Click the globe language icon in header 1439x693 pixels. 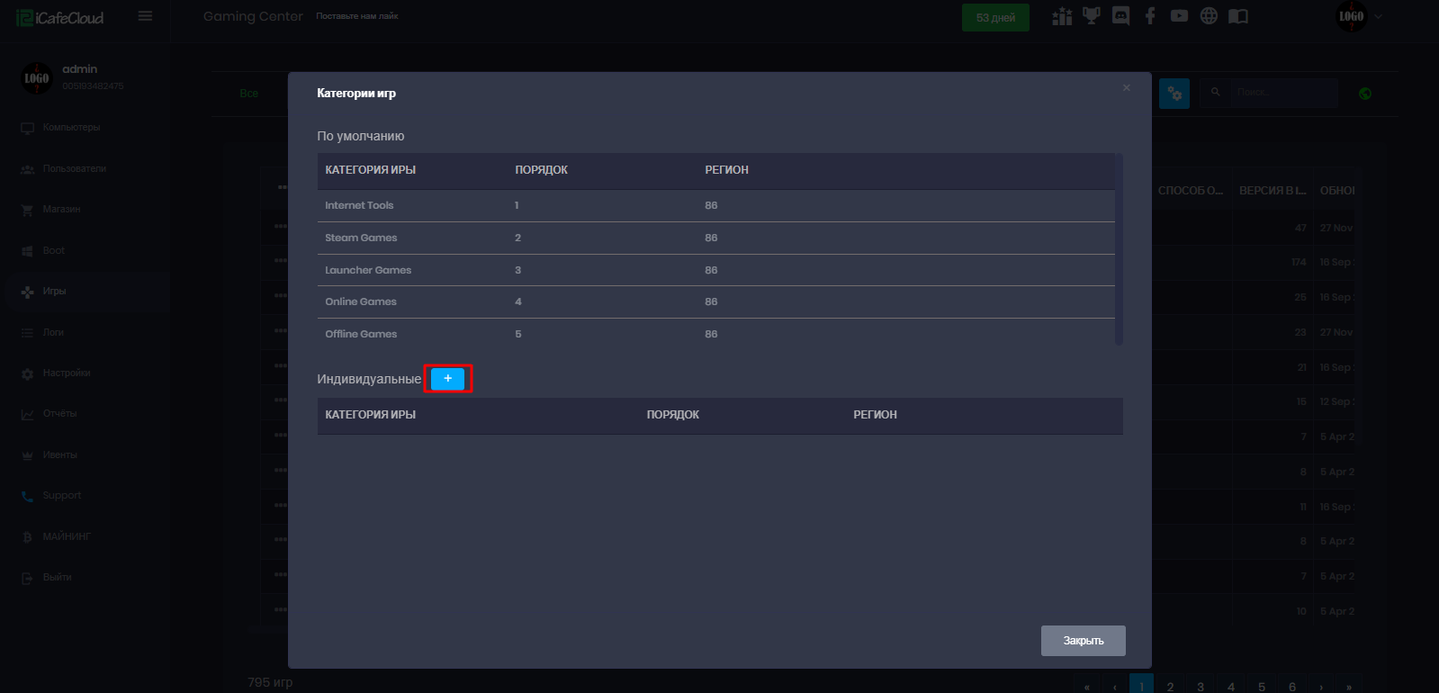coord(1209,16)
